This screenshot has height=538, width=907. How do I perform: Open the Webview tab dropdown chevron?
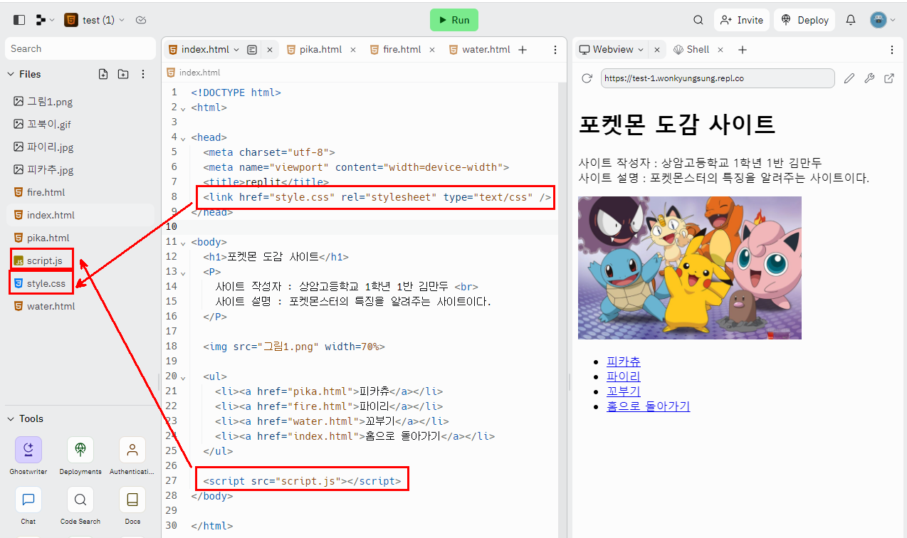pos(641,50)
